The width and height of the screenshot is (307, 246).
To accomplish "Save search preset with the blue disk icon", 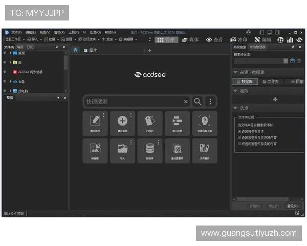I will (x=292, y=60).
